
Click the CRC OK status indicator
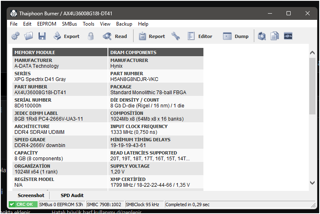pyautogui.click(x=23, y=204)
